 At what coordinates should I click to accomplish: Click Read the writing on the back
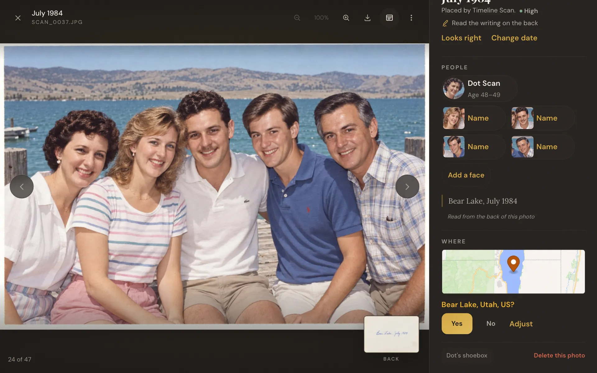pyautogui.click(x=495, y=23)
